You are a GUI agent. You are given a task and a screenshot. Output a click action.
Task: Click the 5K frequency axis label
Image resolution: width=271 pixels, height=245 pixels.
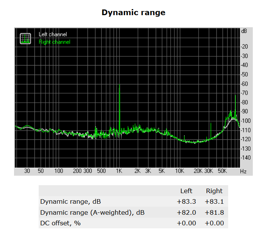(161, 171)
